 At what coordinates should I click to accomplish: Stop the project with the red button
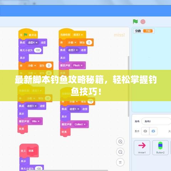[143, 22]
